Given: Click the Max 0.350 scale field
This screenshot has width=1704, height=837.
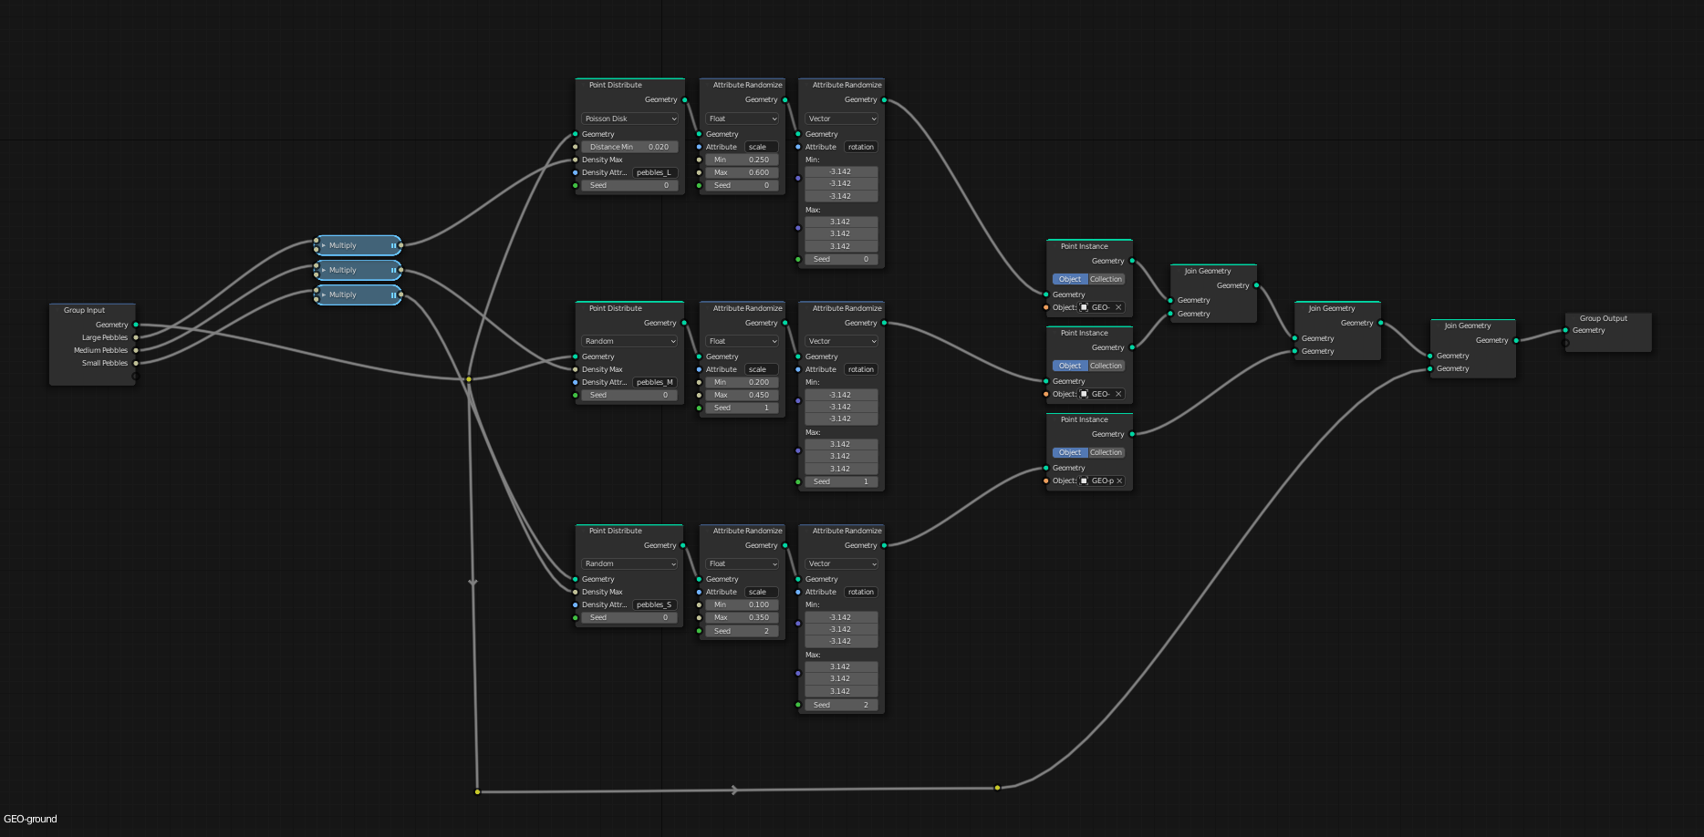Looking at the screenshot, I should pyautogui.click(x=743, y=617).
